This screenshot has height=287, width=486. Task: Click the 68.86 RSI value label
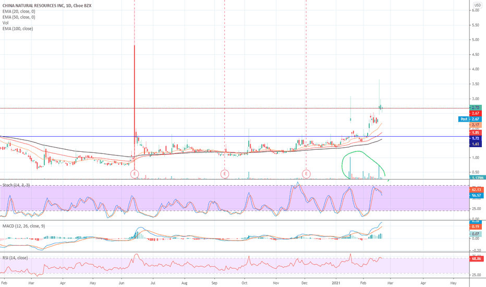point(477,259)
